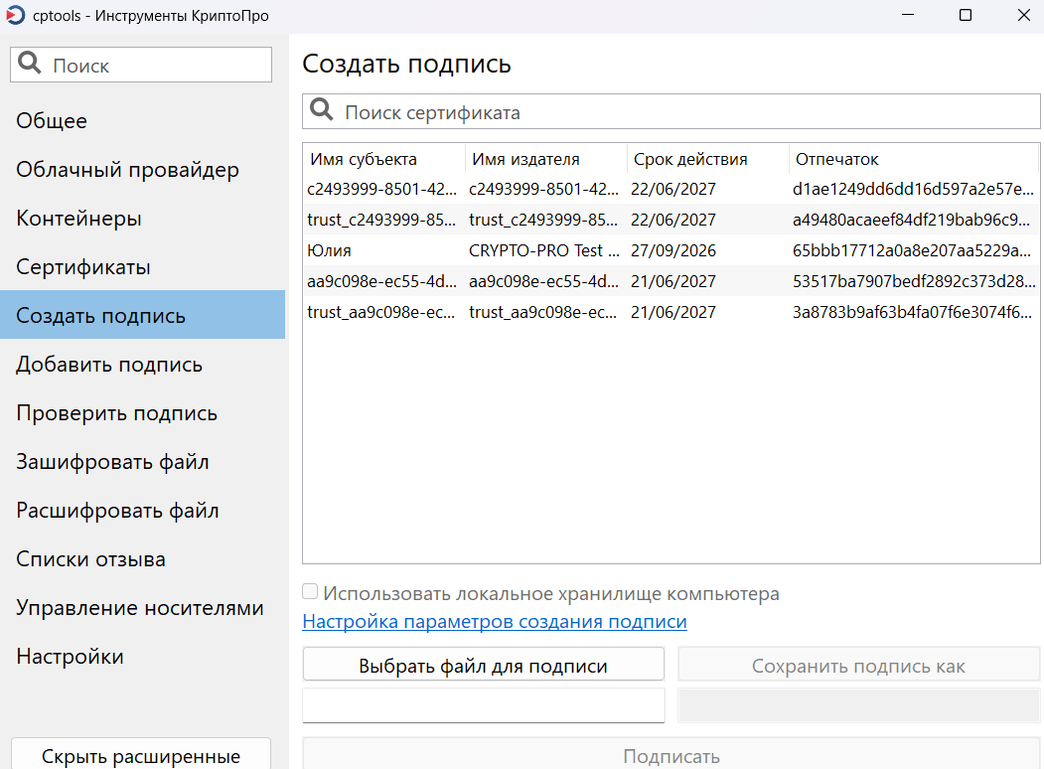Close the cptools window
Viewport: 1044px width, 769px height.
coord(1024,15)
